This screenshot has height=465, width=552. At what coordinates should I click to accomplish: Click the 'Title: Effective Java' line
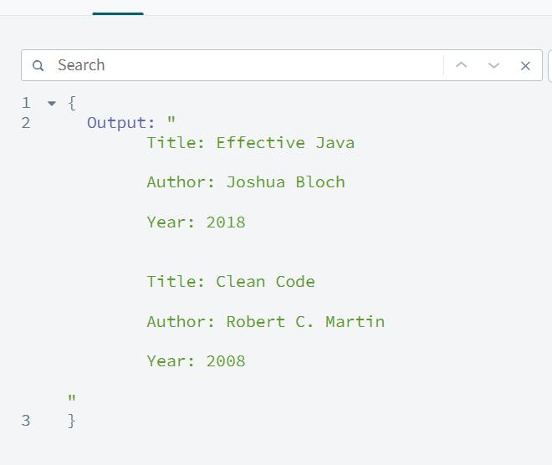(x=250, y=143)
